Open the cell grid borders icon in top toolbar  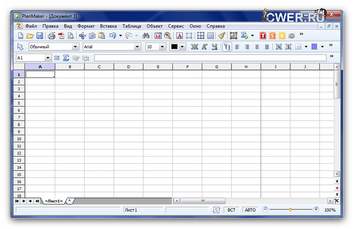click(201, 35)
